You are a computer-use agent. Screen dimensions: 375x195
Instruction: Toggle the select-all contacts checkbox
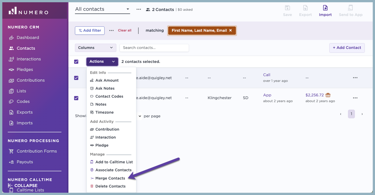76,62
